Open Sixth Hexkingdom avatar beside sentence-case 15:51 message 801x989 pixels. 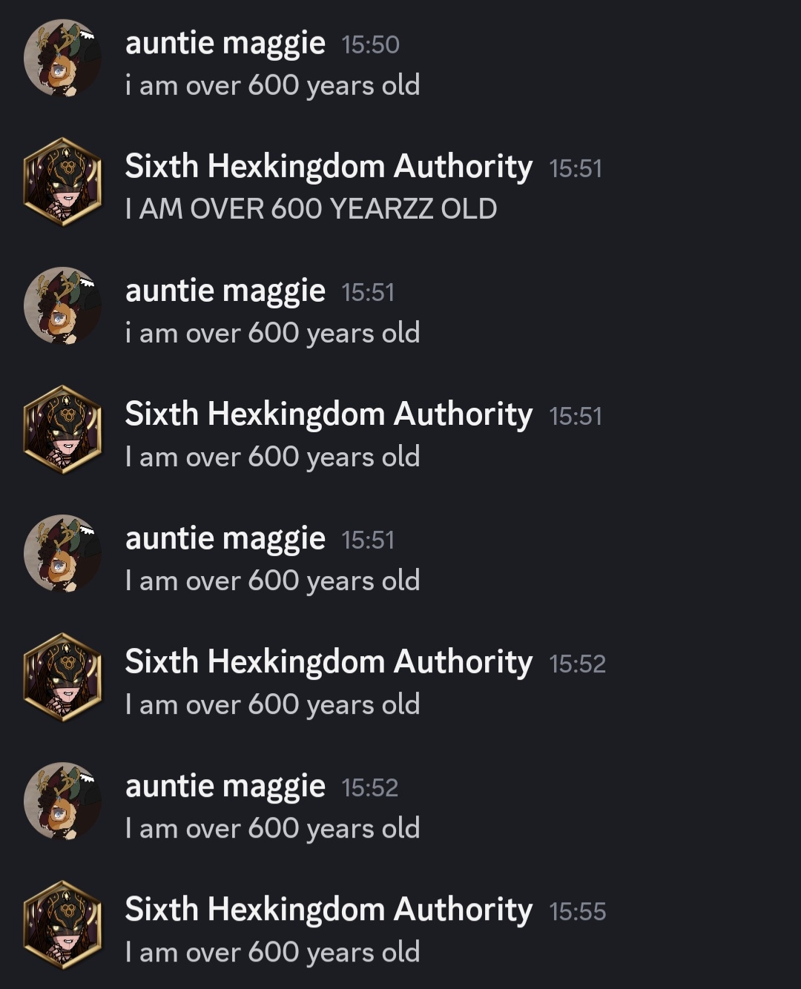pos(62,429)
